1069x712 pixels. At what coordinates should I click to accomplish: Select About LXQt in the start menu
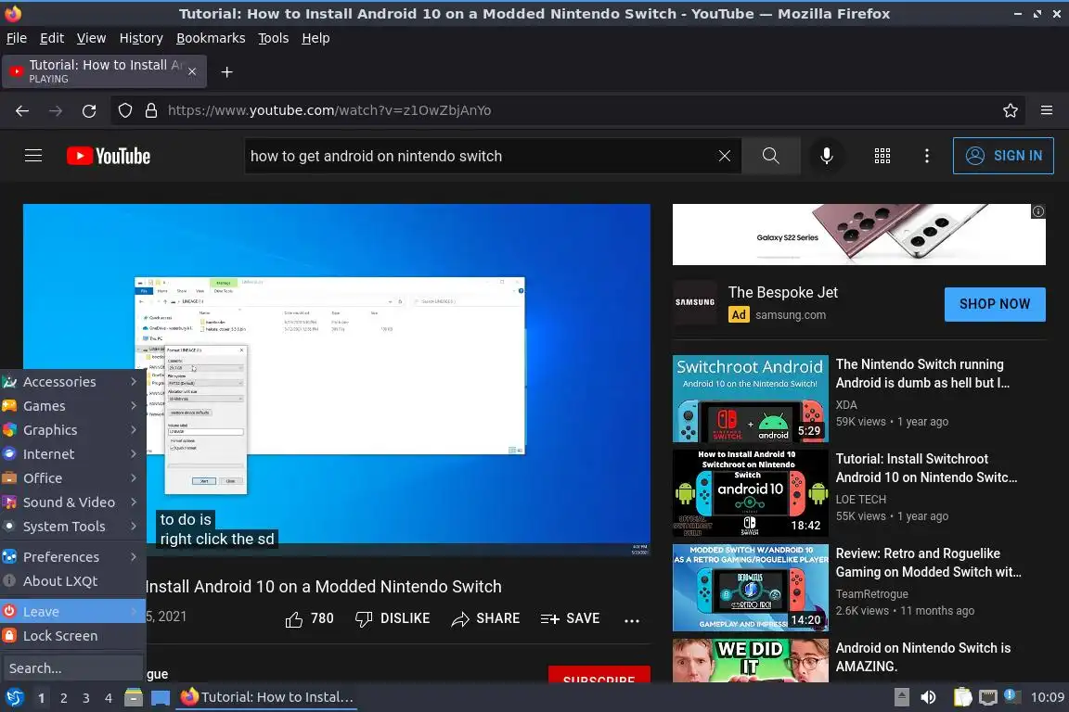click(x=72, y=581)
